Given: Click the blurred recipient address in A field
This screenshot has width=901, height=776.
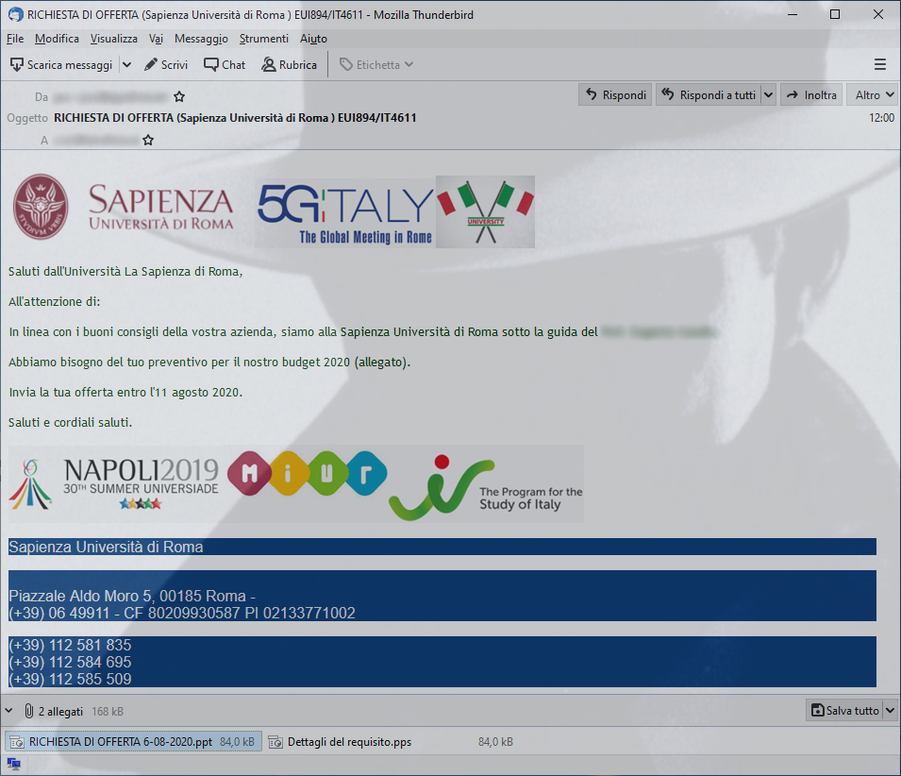Looking at the screenshot, I should 96,140.
